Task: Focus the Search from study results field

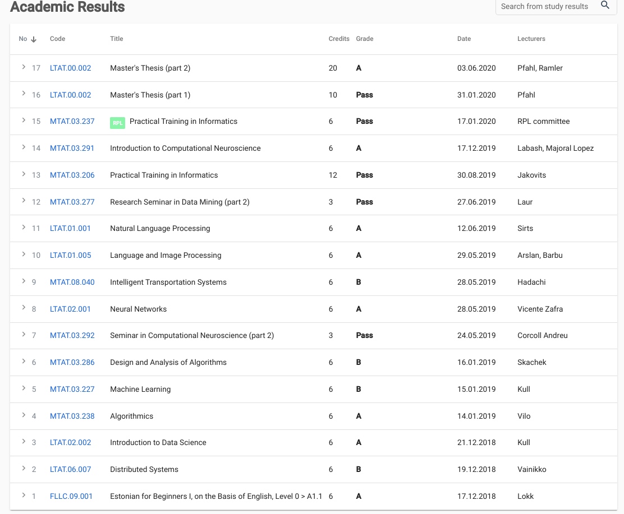Action: 544,7
